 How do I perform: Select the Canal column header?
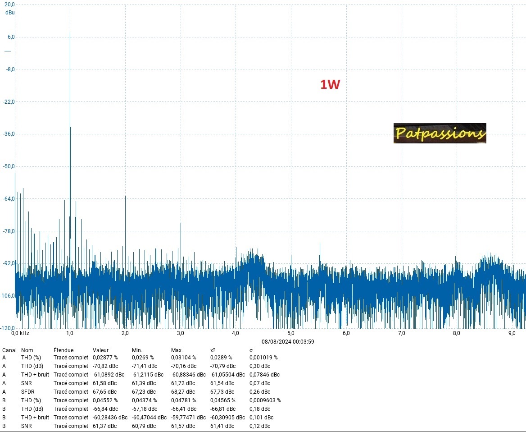(9, 350)
